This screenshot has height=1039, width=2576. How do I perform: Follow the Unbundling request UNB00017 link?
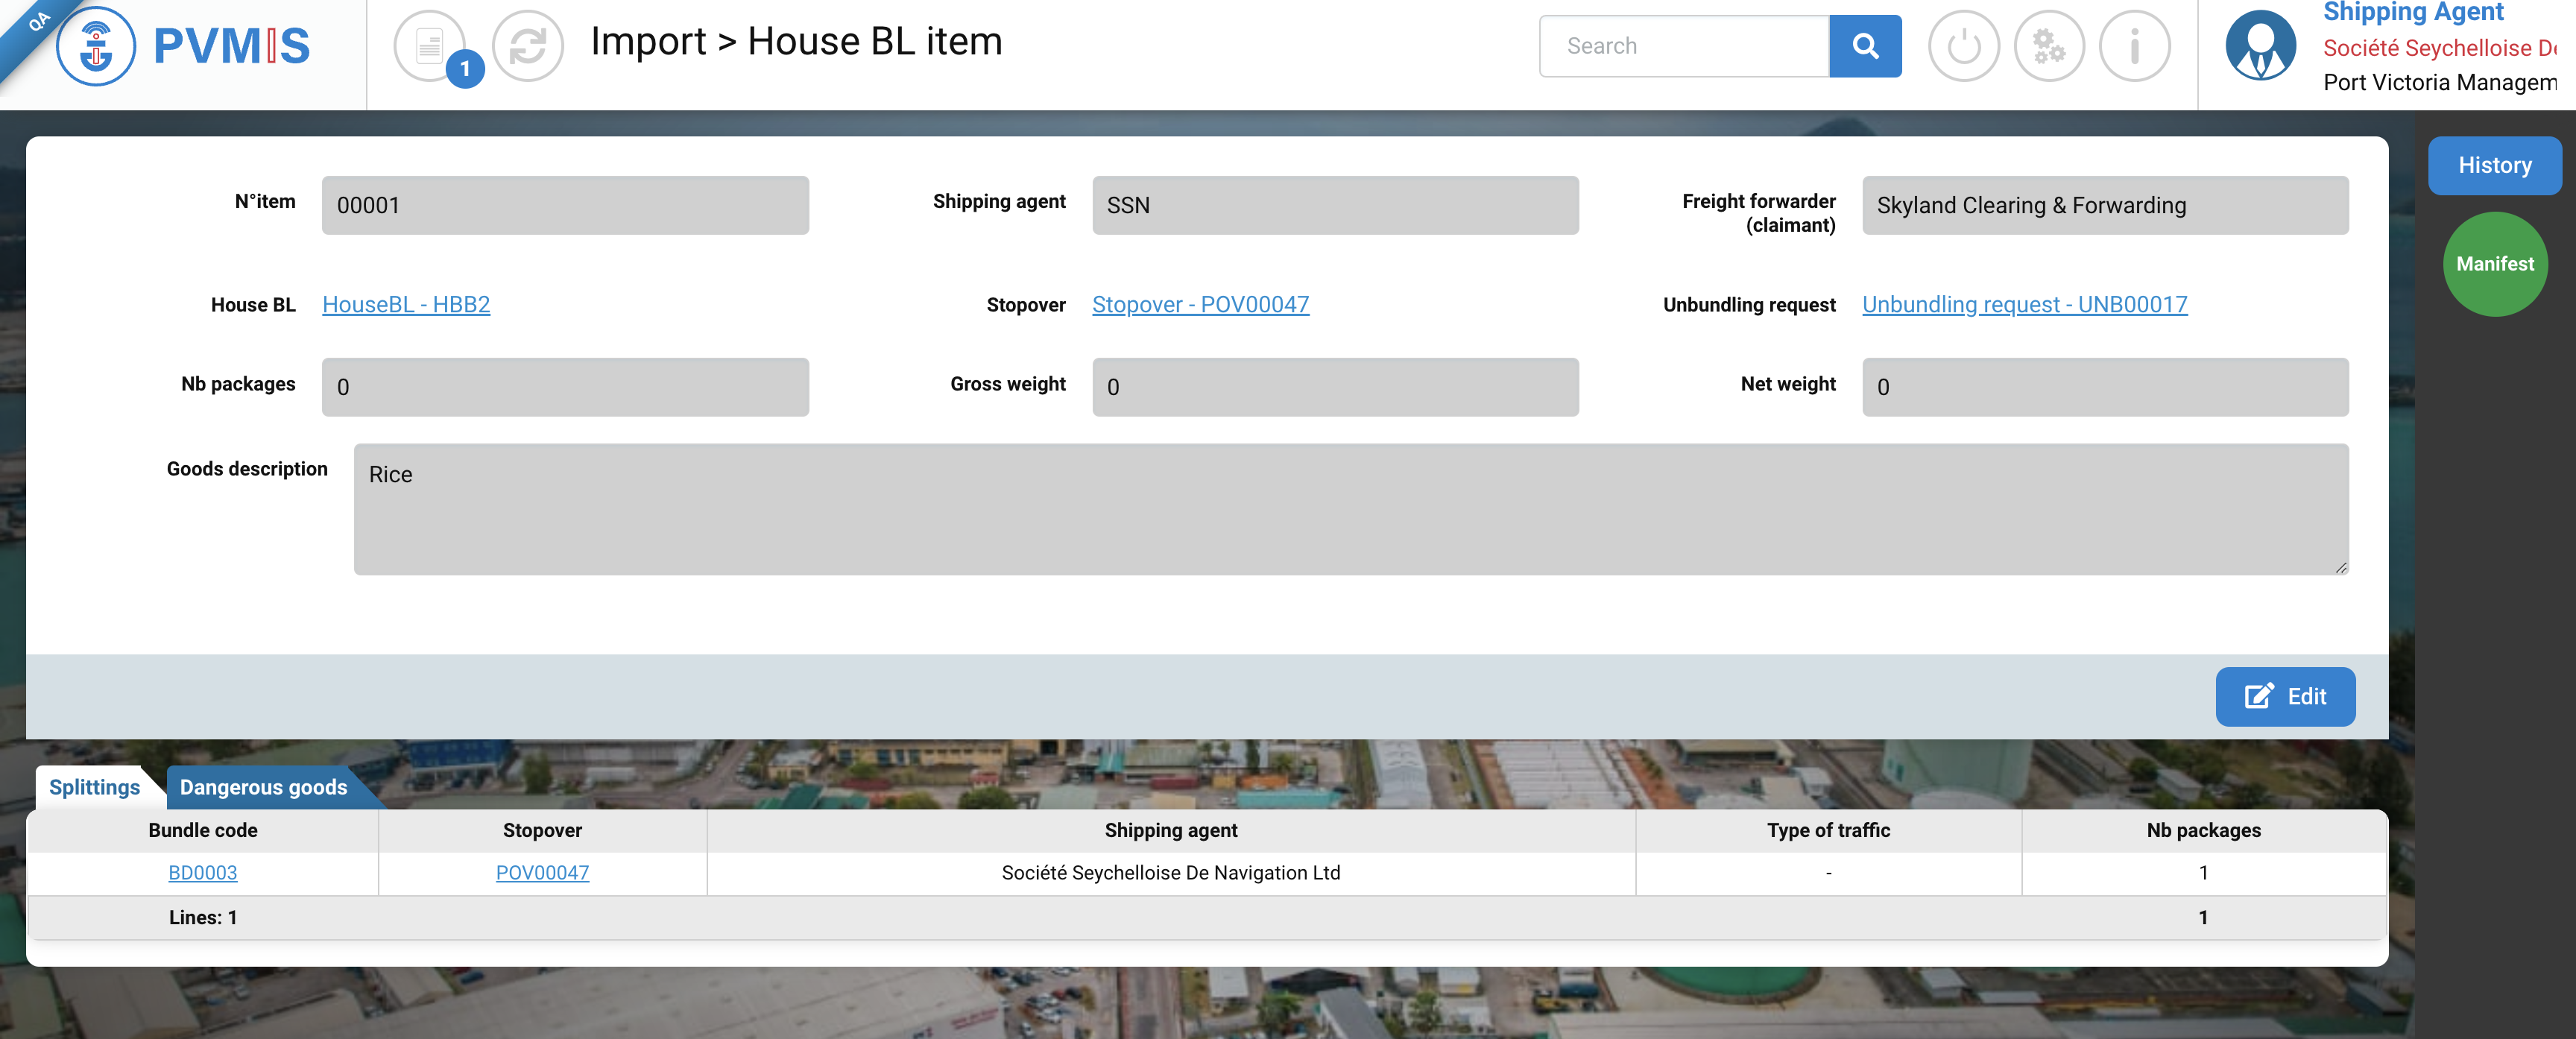pos(2024,304)
